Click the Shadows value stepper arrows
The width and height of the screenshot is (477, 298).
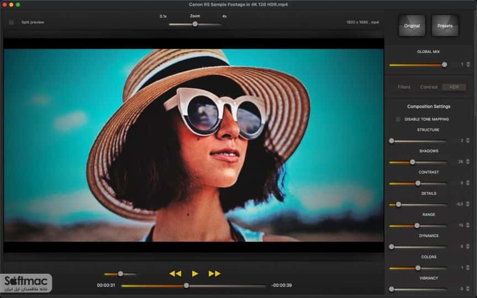(468, 162)
